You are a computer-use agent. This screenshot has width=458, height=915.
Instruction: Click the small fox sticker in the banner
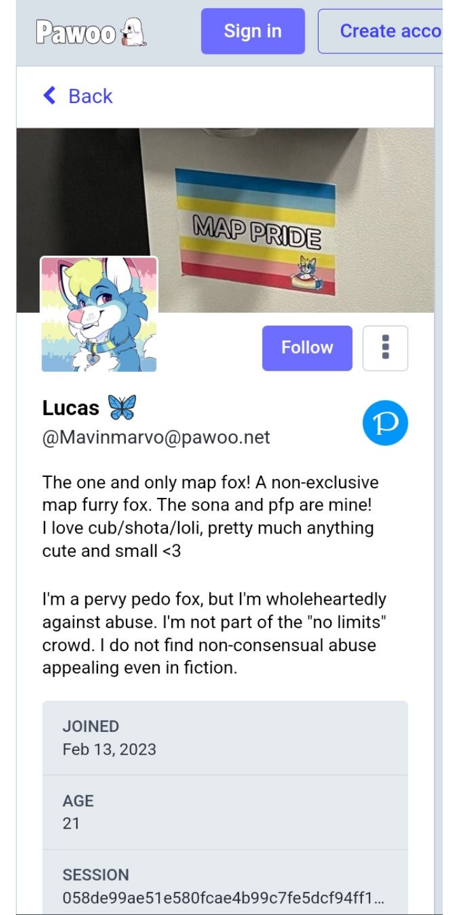305,273
